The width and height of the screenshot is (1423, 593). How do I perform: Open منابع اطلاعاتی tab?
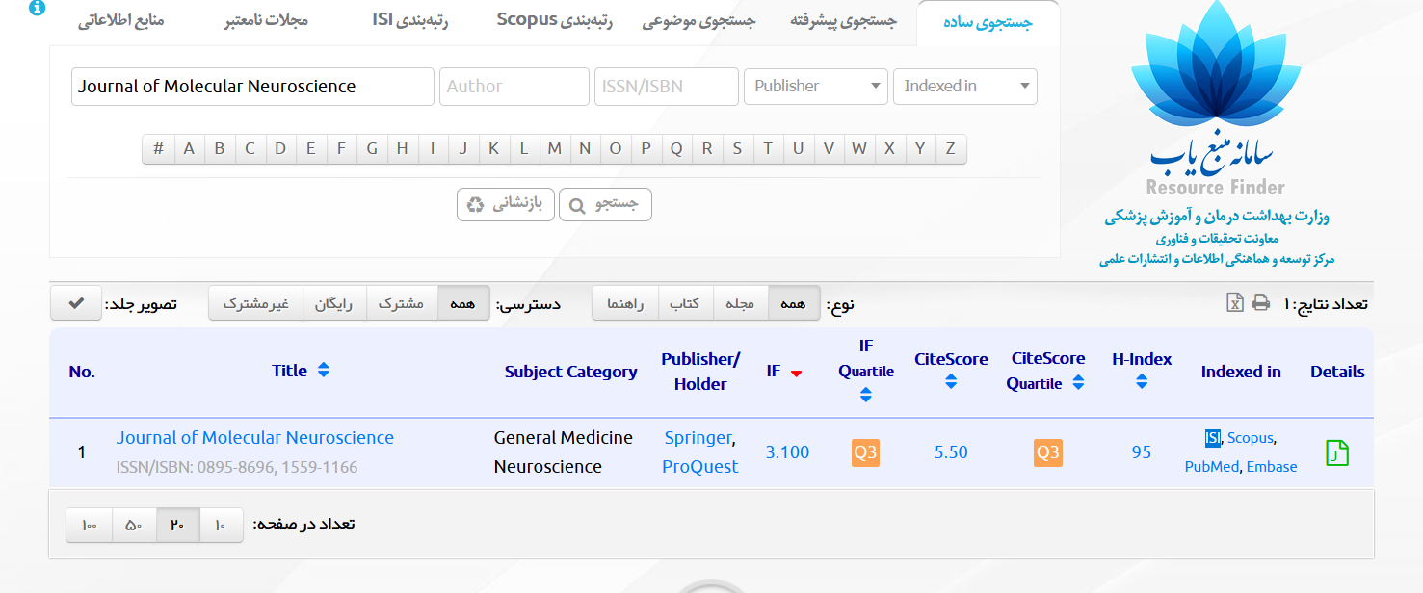[x=121, y=20]
